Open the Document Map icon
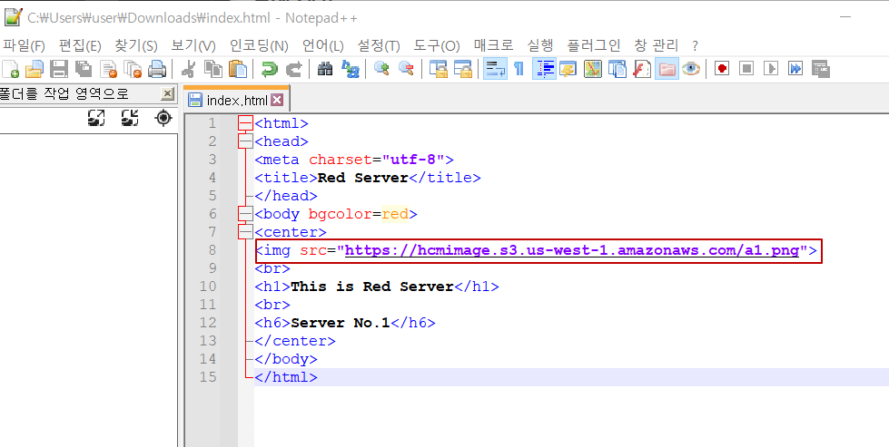889x447 pixels. click(592, 69)
